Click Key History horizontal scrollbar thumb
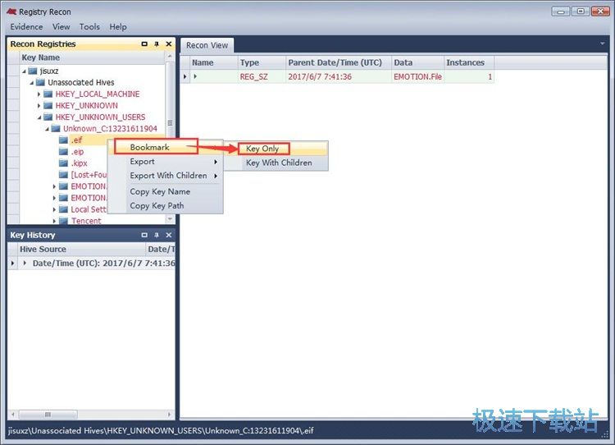 coord(48,415)
